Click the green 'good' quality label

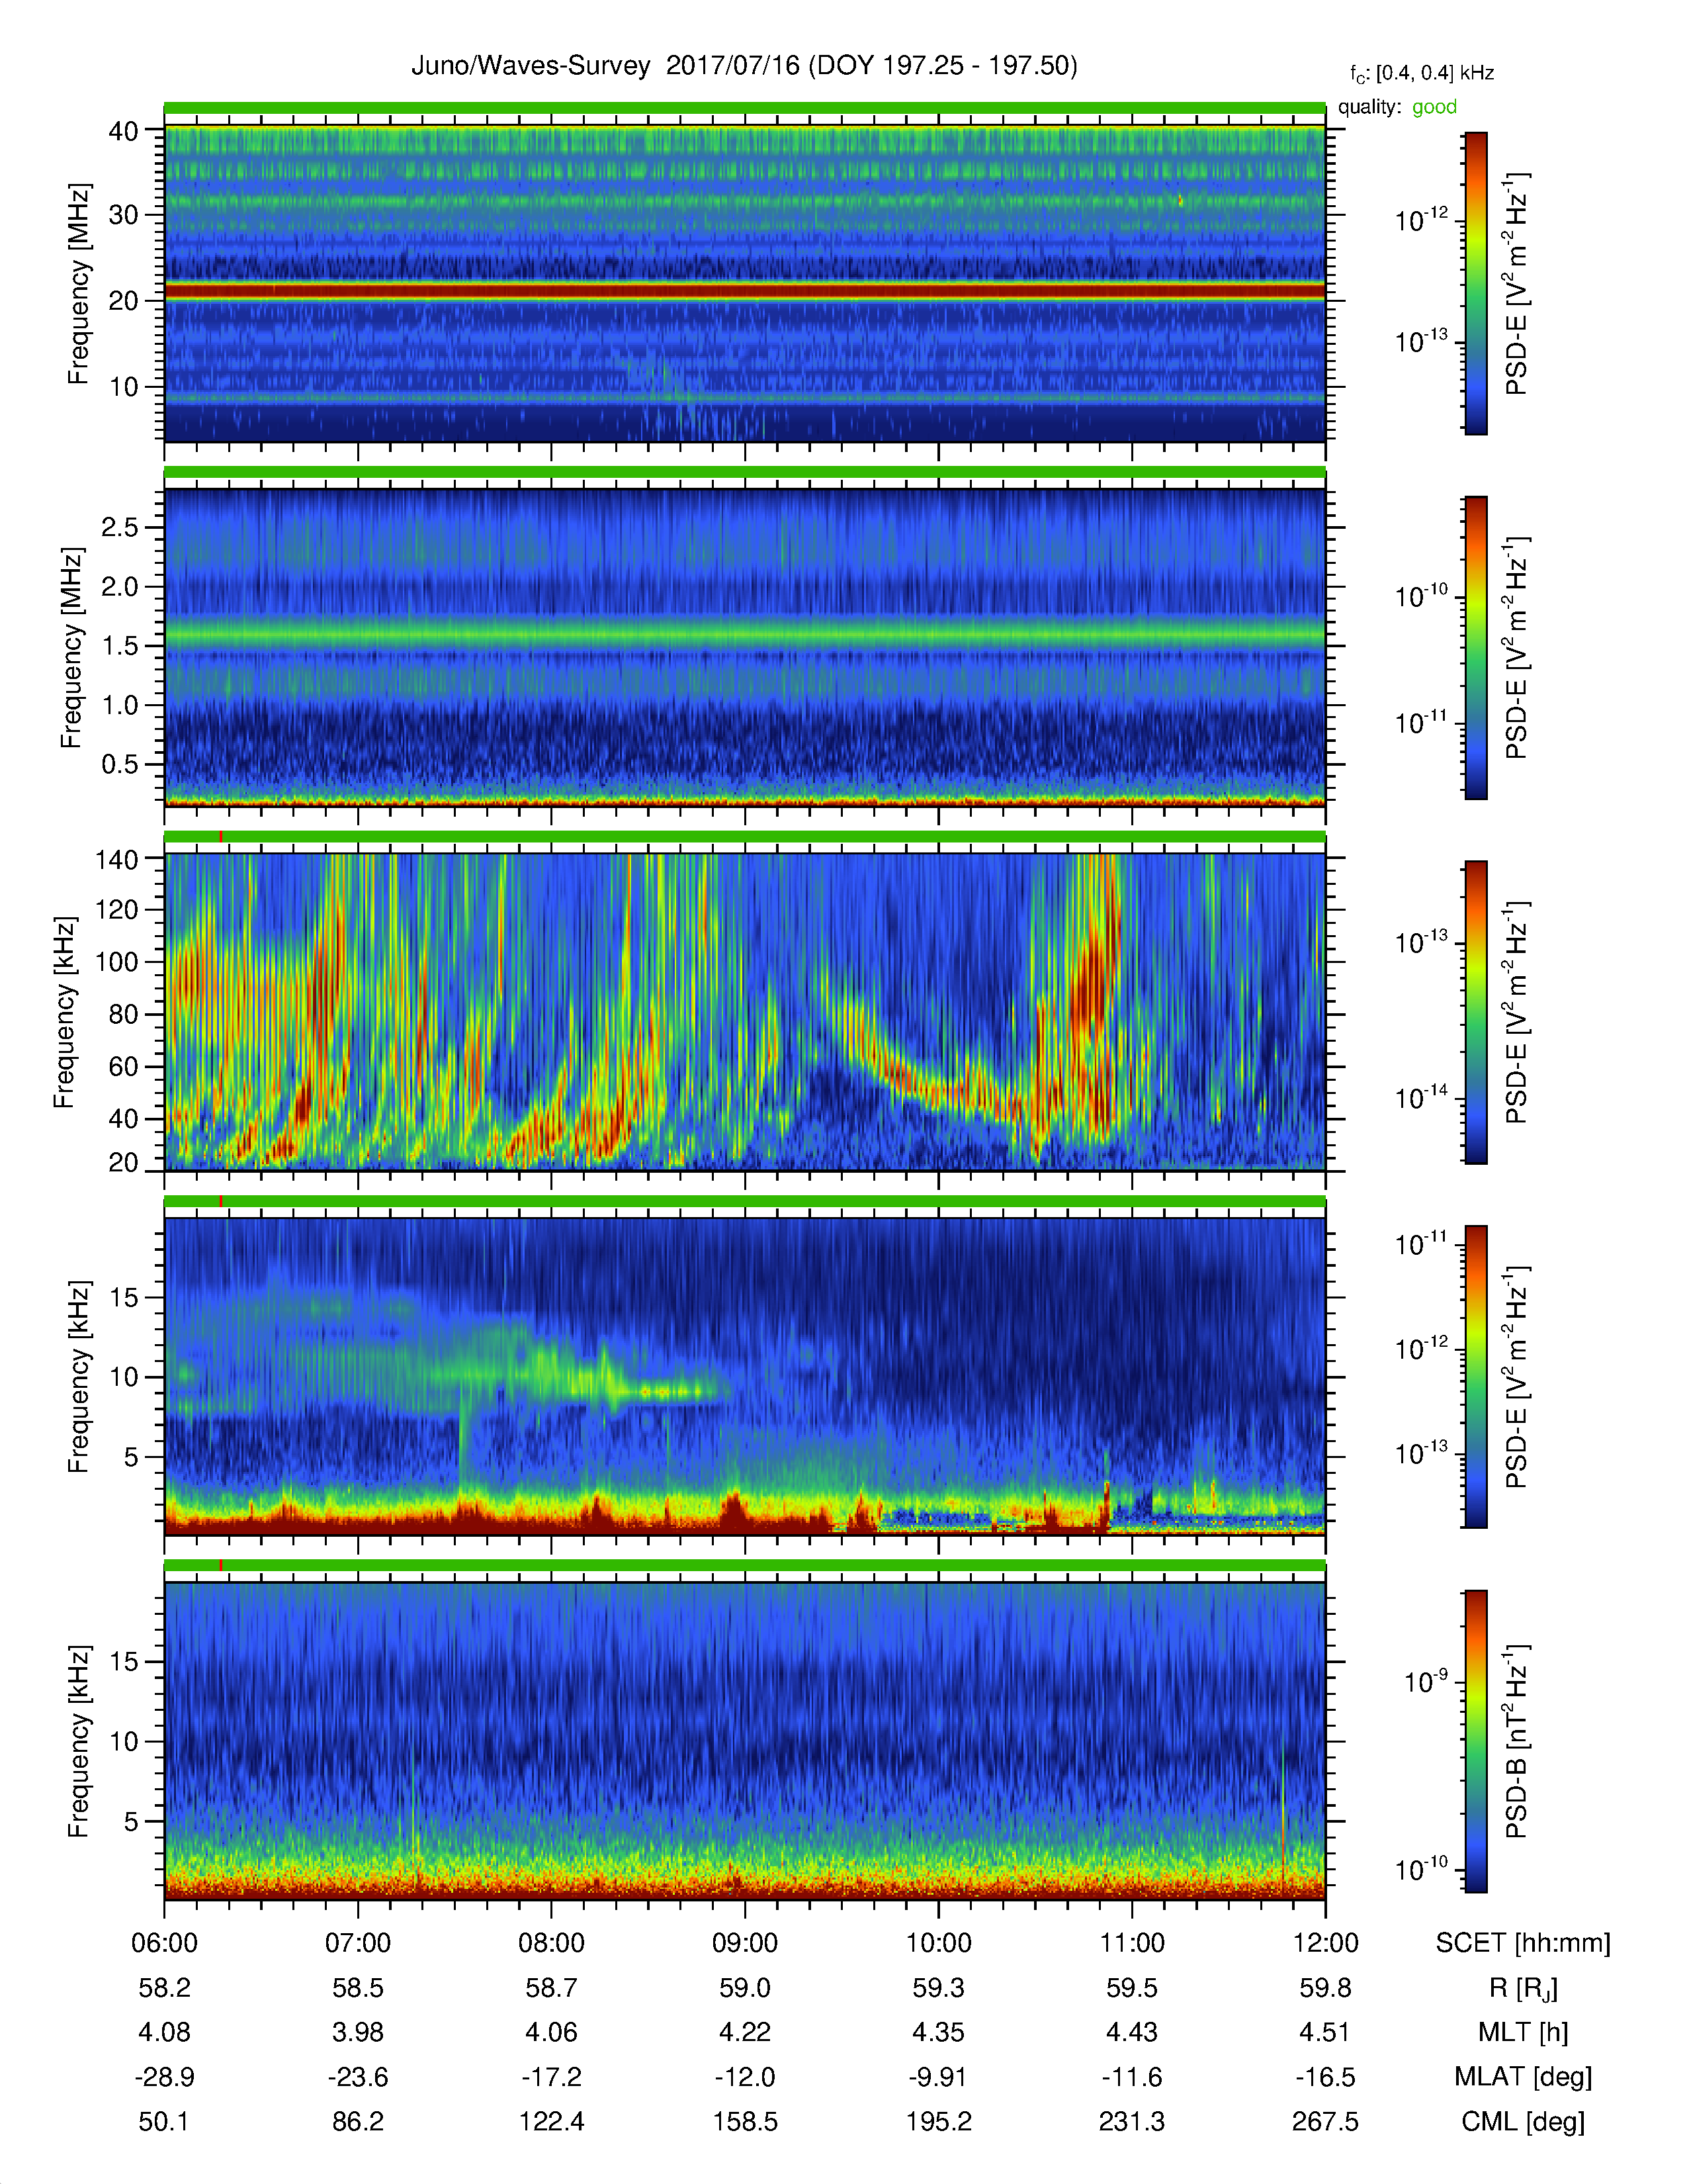[1434, 107]
